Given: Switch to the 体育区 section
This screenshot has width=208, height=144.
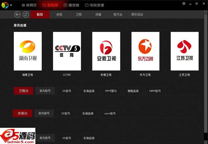Looking at the screenshot, I should tap(29, 5).
